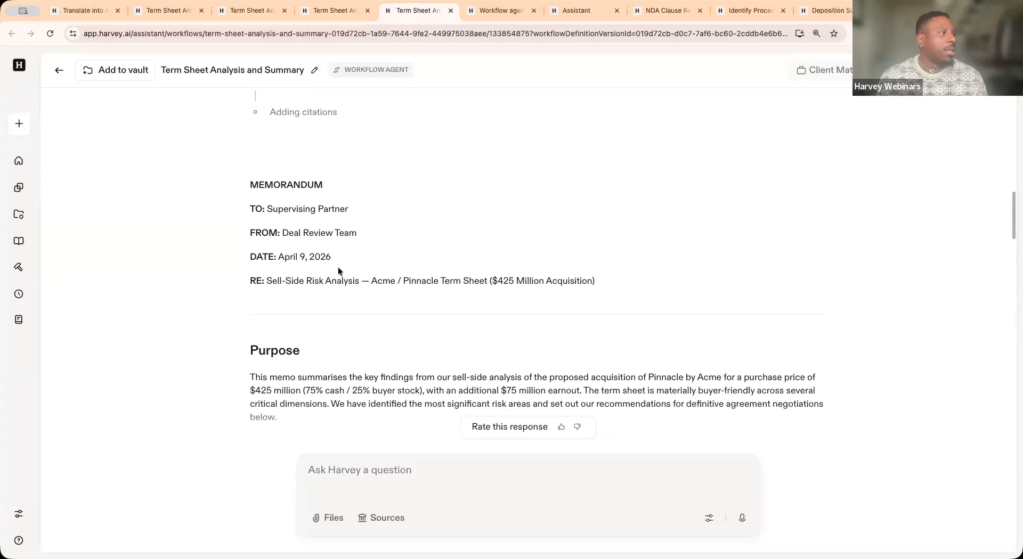Open History via the clock icon
This screenshot has width=1023, height=559.
[x=19, y=294]
